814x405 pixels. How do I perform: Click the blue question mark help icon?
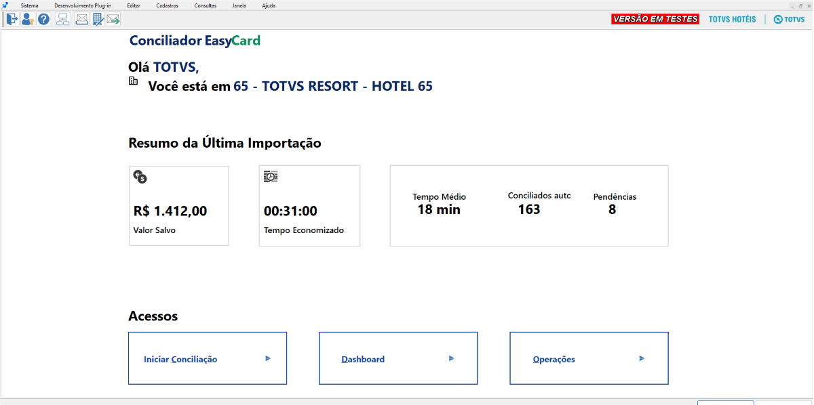point(43,19)
